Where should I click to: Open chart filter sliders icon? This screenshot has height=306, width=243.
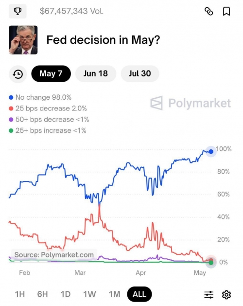(208, 294)
